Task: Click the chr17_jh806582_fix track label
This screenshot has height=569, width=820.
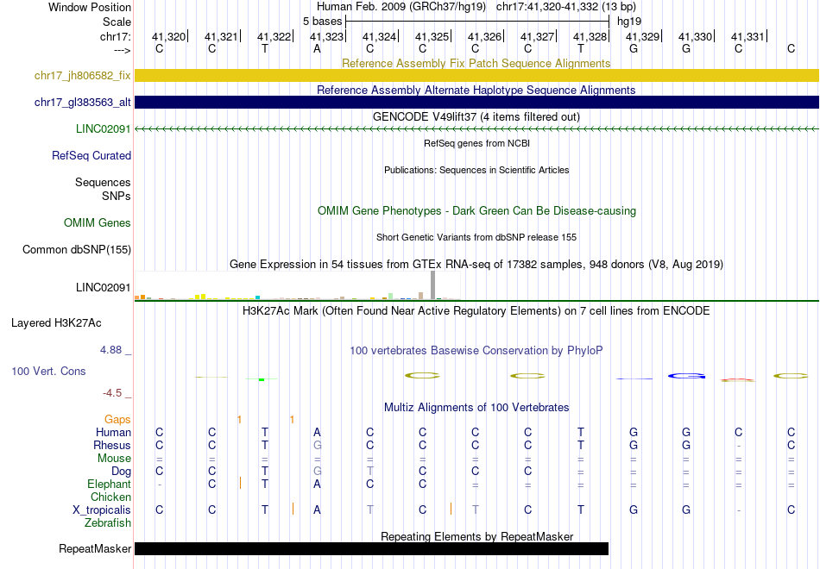Action: [82, 75]
